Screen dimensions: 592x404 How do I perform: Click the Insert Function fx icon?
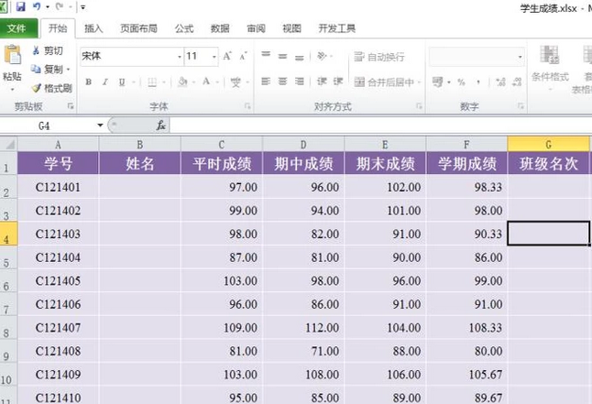[x=161, y=126]
